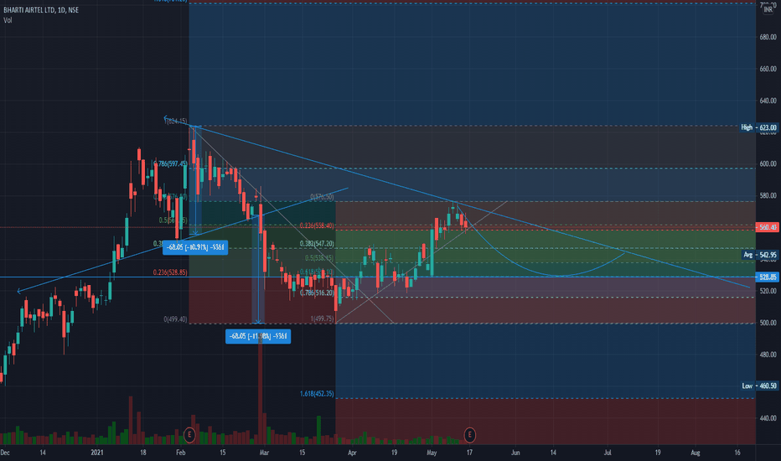
Task: Click the Fib level label 0(576.50)
Action: click(x=323, y=197)
